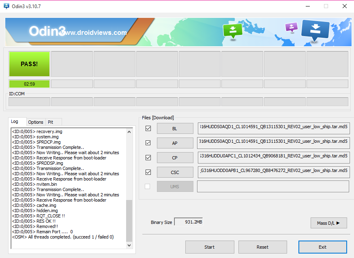Screen dimensions: 354x258
Task: Click the Start button
Action: tap(210, 247)
